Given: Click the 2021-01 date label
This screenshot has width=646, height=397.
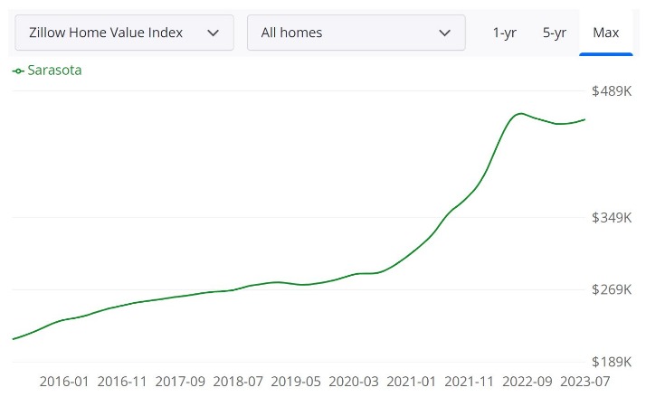Looking at the screenshot, I should 411,382.
